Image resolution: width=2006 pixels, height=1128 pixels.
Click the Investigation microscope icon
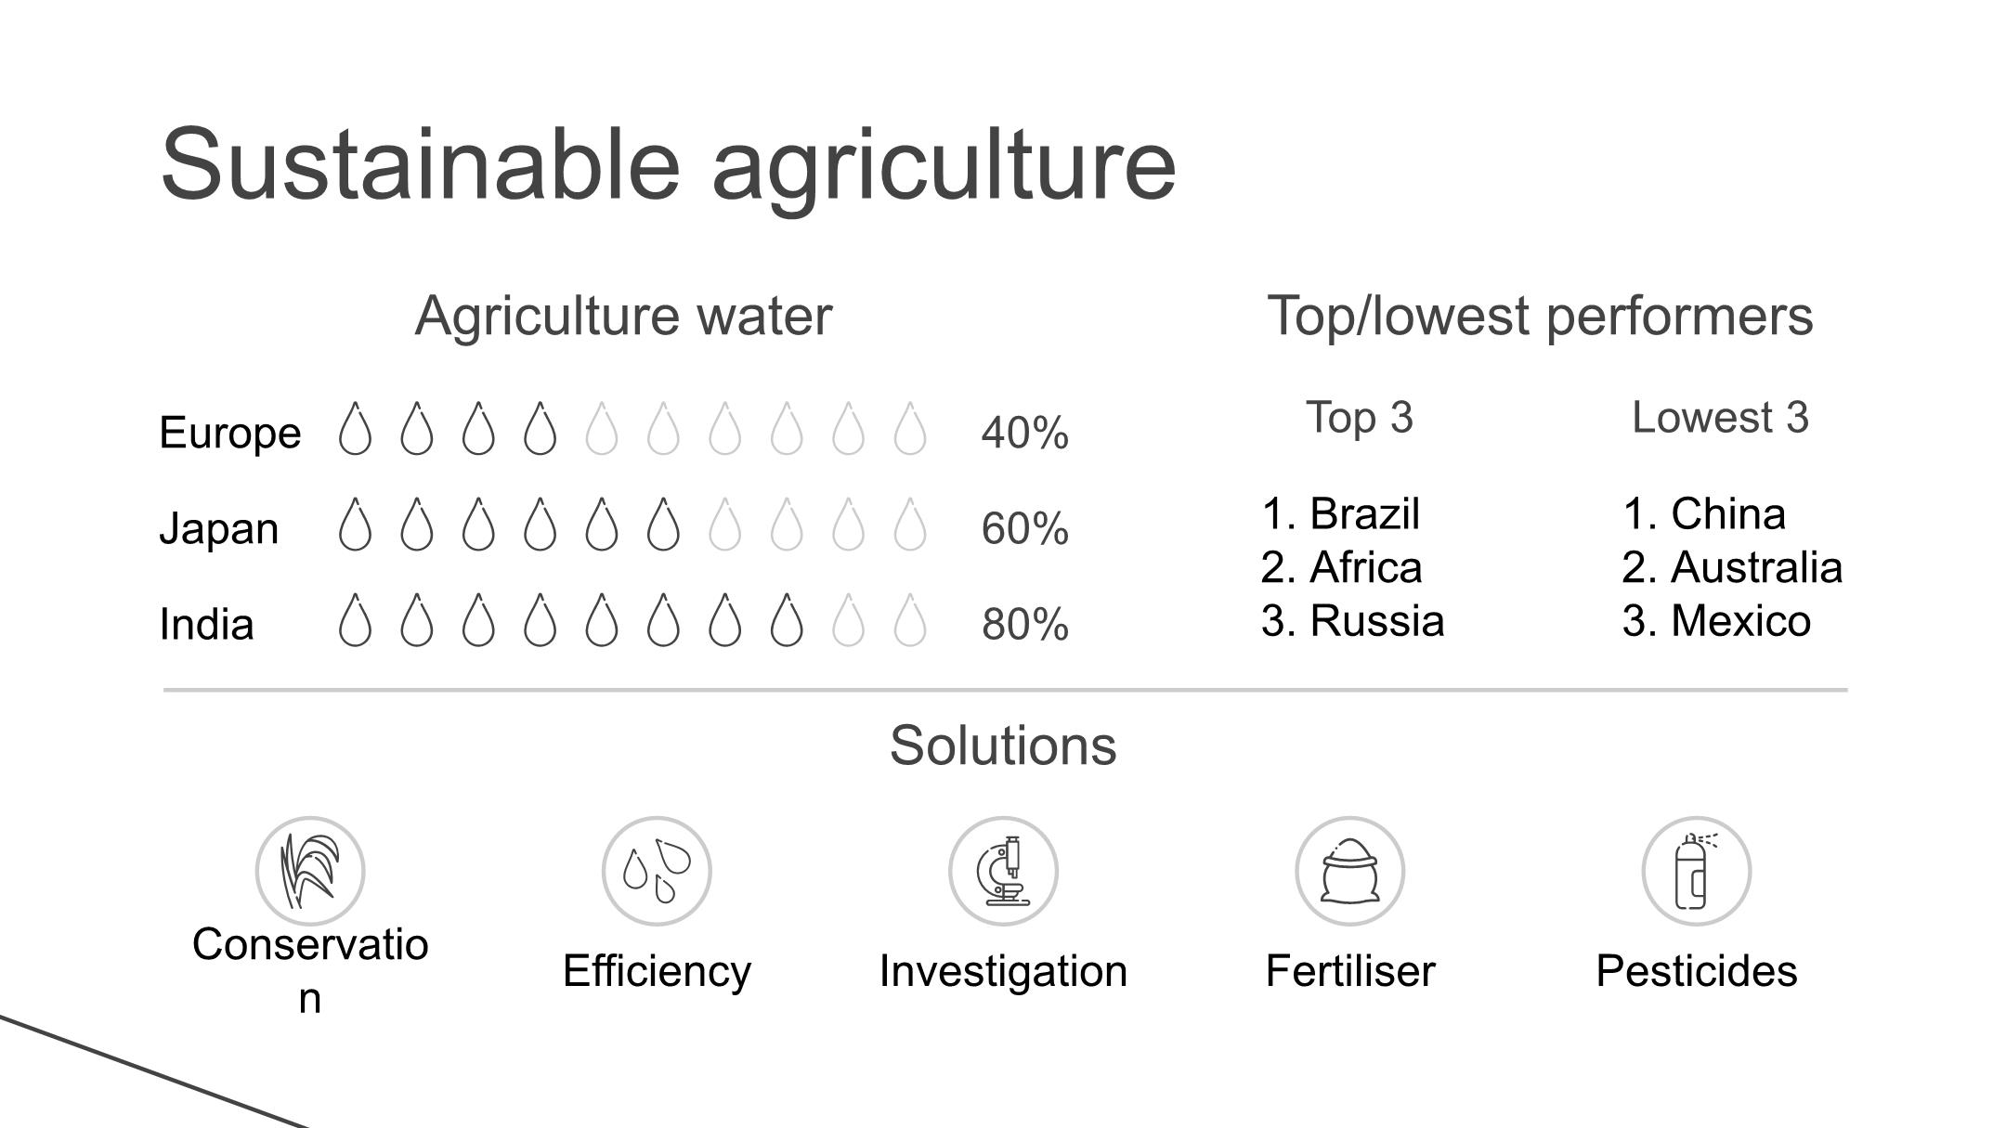[x=1003, y=871]
